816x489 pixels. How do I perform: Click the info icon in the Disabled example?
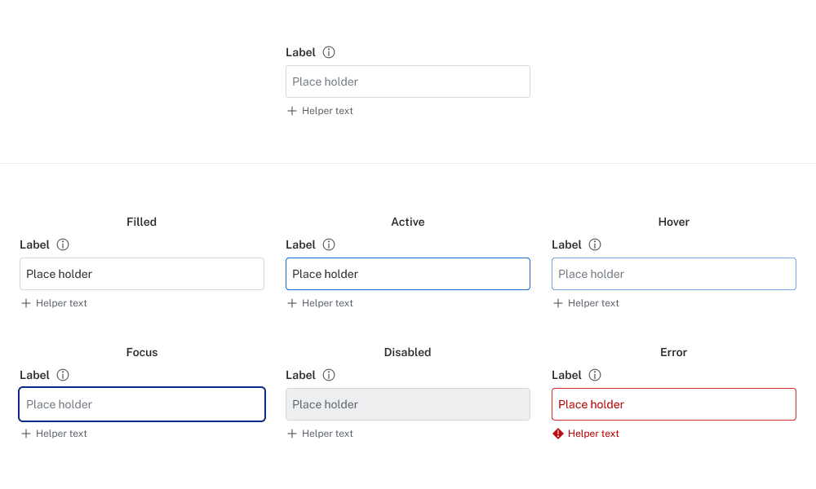click(x=329, y=375)
